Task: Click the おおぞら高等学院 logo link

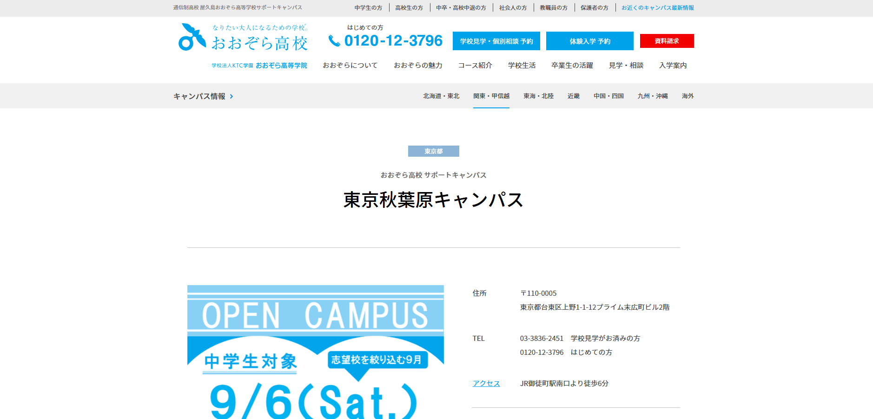Action: click(x=259, y=66)
